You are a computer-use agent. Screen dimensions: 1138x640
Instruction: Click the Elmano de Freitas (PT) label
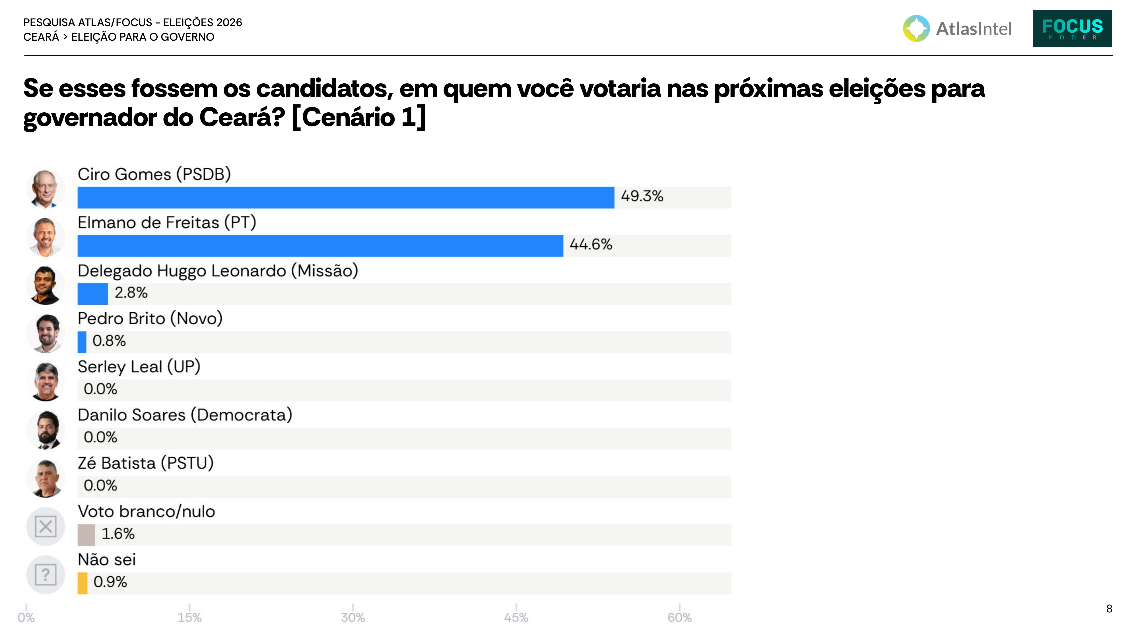pyautogui.click(x=167, y=223)
